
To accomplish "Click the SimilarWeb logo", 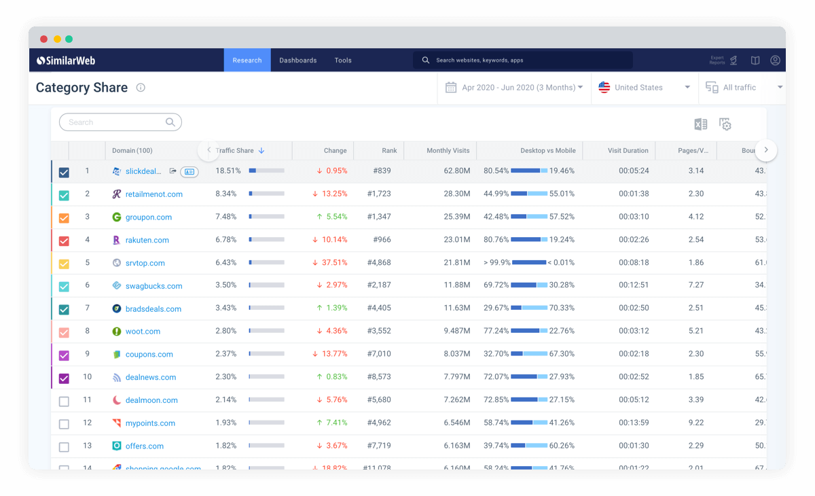I will coord(66,60).
